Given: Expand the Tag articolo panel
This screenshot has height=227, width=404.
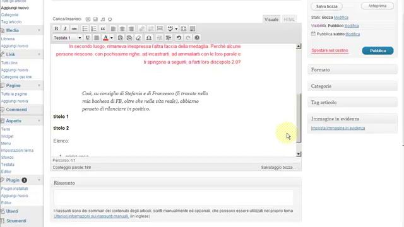Looking at the screenshot, I should point(352,102).
